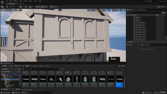Click the maximize viewport layout icon

(x=124, y=10)
